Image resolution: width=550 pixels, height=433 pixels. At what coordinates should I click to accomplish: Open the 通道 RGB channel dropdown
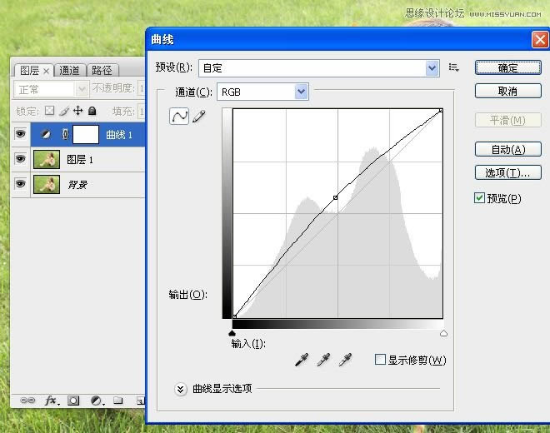pos(301,92)
